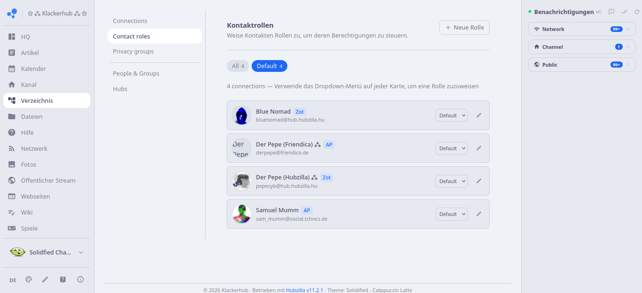Select the All 4 filter pill
Screen dimensions: 642x293
[238, 66]
